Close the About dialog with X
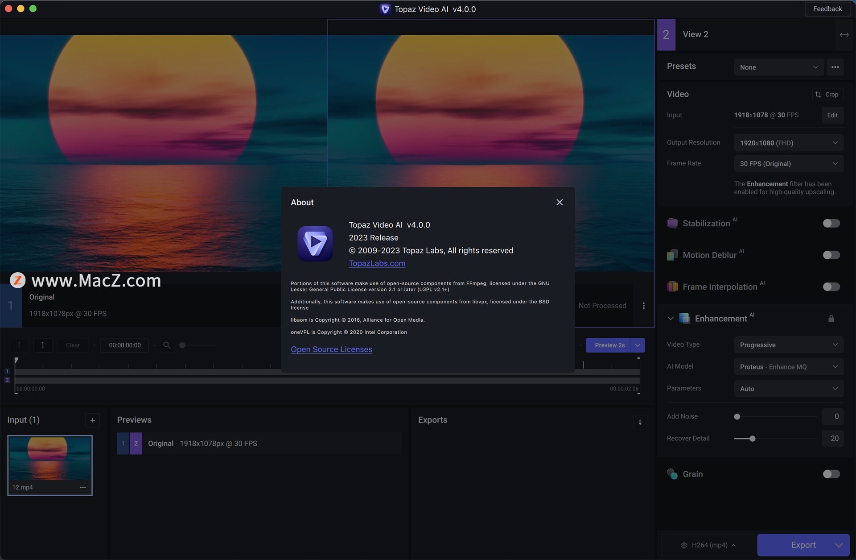 pos(560,202)
